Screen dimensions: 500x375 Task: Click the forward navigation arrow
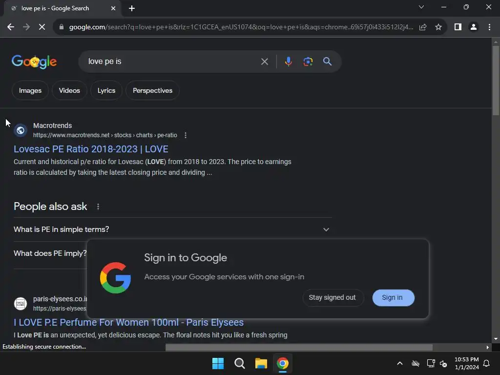[x=26, y=27]
